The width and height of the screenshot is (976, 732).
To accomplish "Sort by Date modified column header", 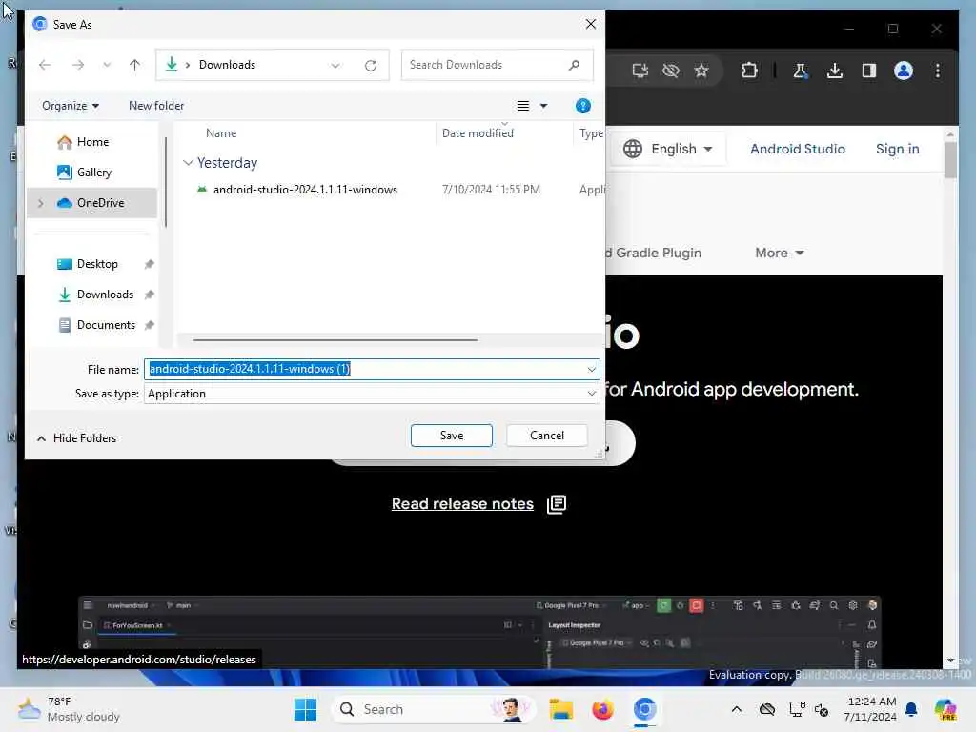I will (478, 133).
